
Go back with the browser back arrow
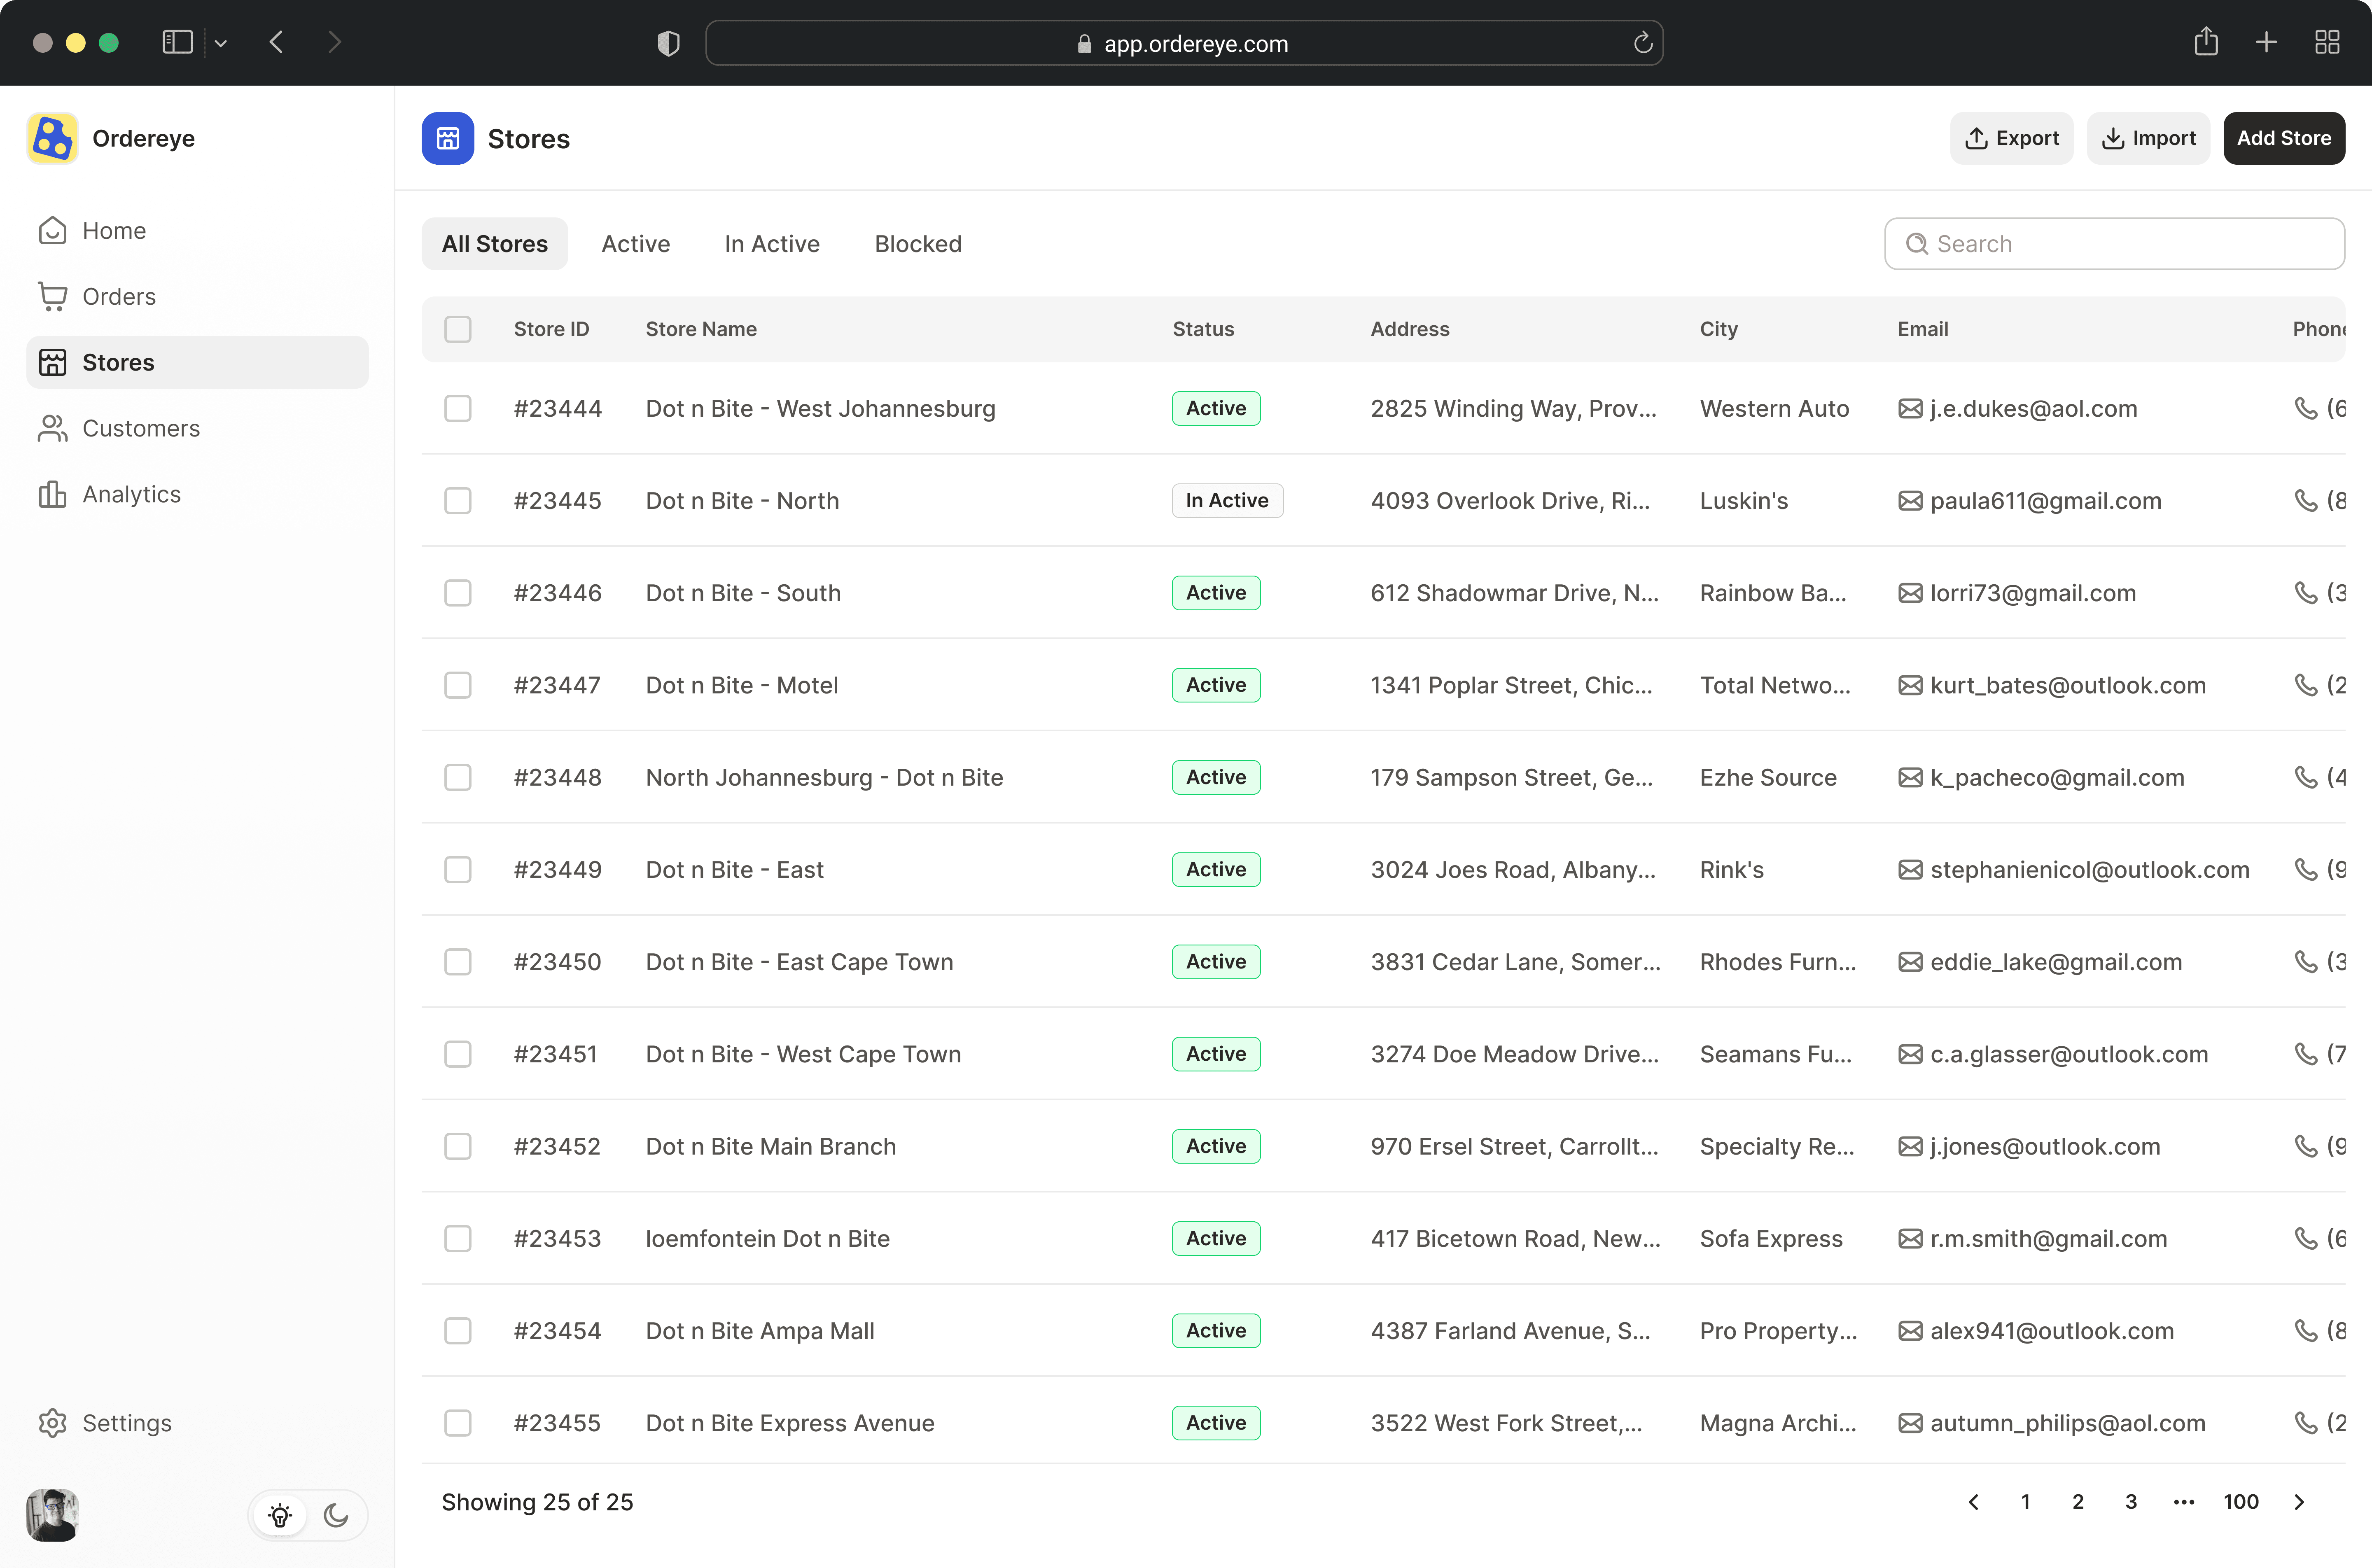277,42
